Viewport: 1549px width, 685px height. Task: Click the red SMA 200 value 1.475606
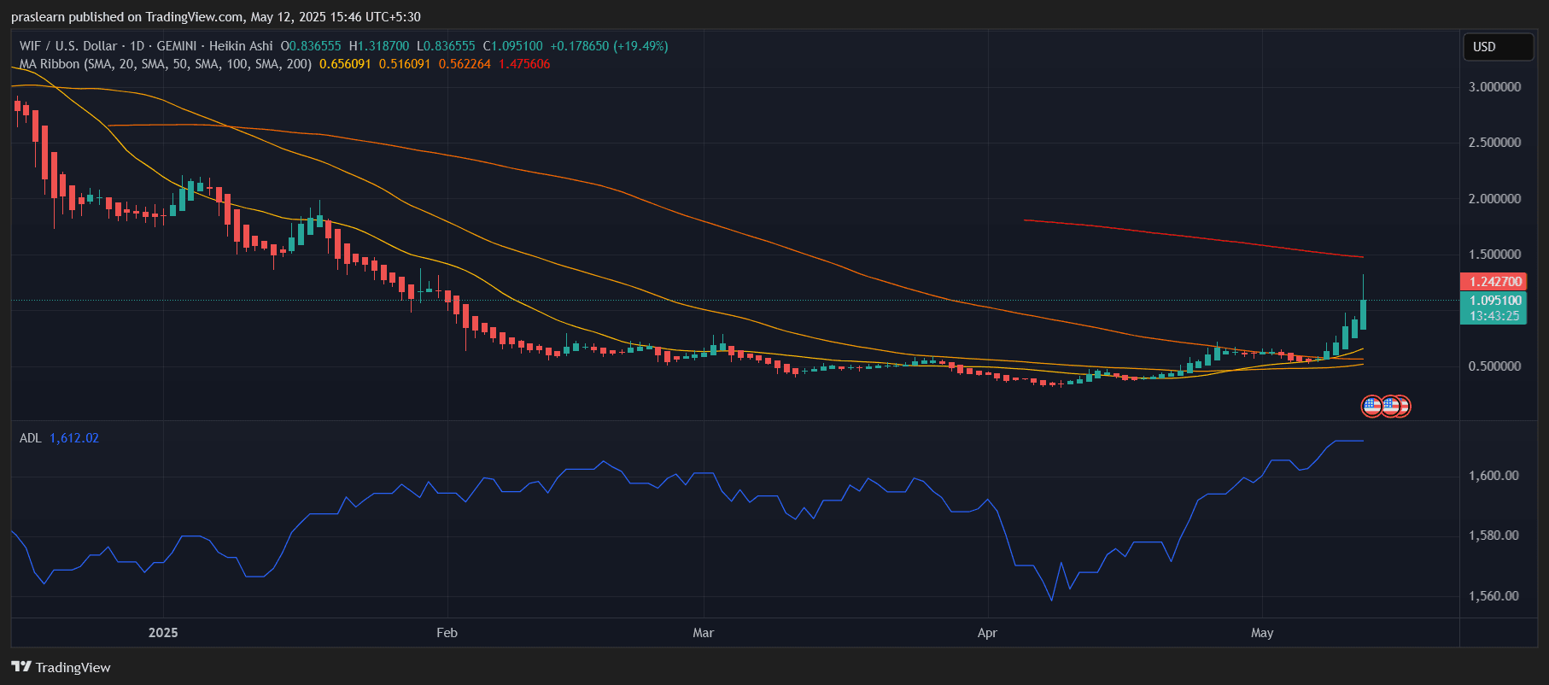524,64
